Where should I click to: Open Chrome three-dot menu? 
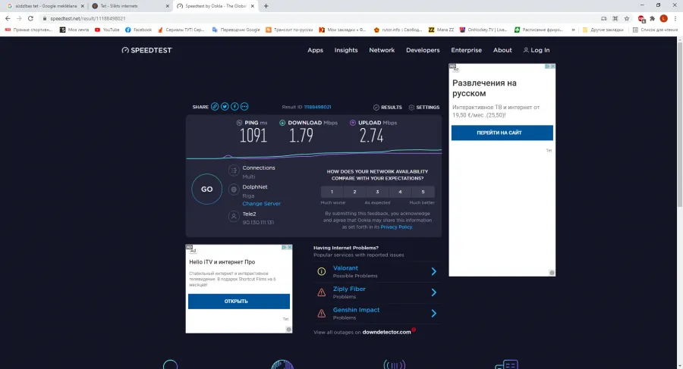(x=675, y=18)
